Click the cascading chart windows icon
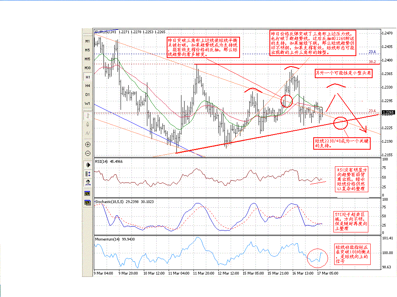Viewport: 397px width, 297px height. click(x=88, y=203)
